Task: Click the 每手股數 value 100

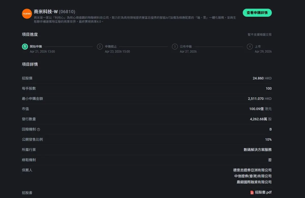Action: (x=269, y=88)
